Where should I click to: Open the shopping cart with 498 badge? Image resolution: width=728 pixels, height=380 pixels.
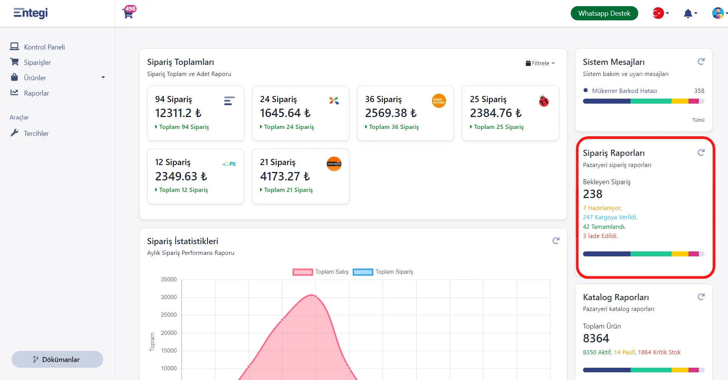[x=129, y=12]
